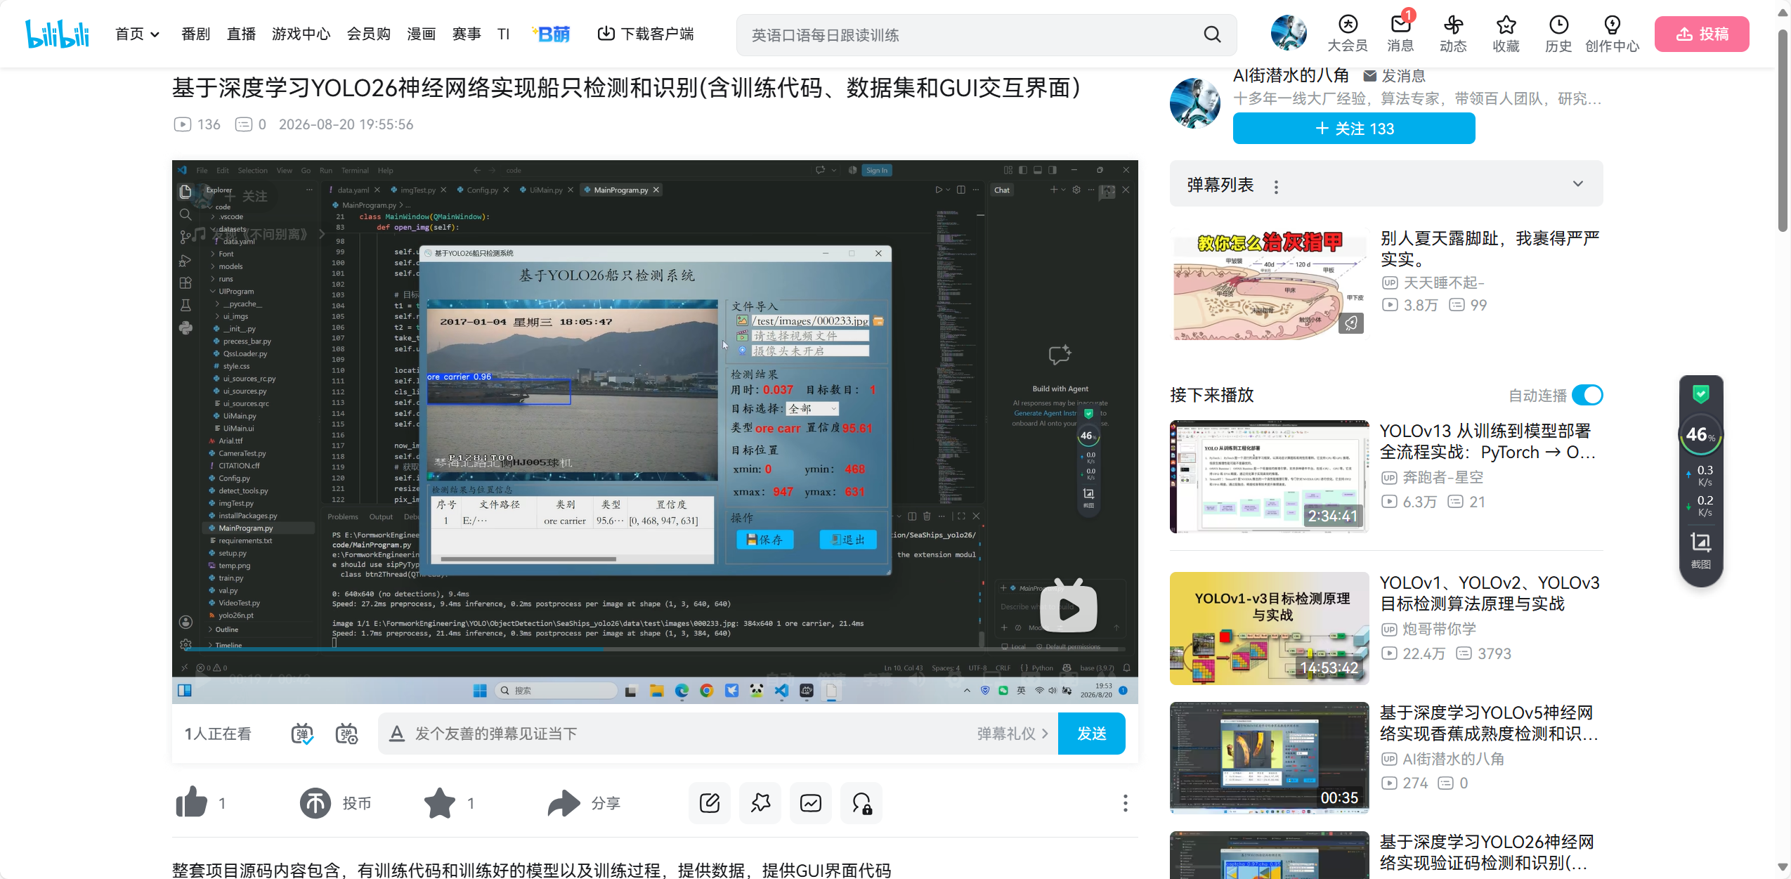1791x879 pixels.
Task: Go to the 直播 live section
Action: (x=241, y=34)
